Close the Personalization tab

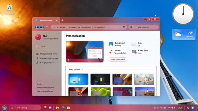coord(56,20)
